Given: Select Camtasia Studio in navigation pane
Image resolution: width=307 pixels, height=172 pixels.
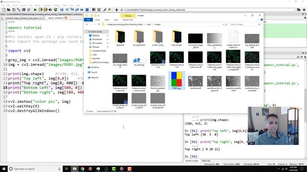Looking at the screenshot, I should click(x=99, y=51).
